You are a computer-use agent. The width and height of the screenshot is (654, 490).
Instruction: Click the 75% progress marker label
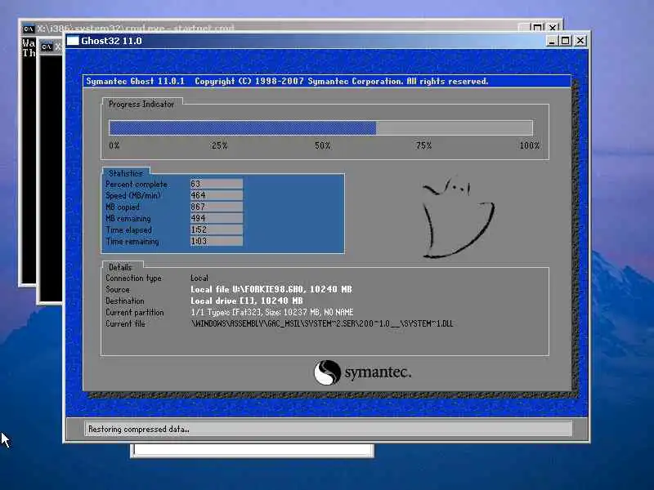click(x=423, y=145)
